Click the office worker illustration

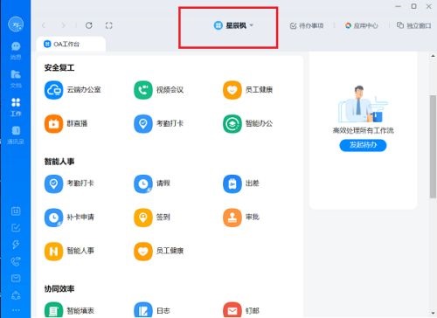pyautogui.click(x=363, y=104)
